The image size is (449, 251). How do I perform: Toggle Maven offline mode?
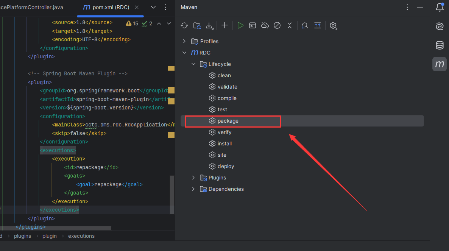[265, 25]
